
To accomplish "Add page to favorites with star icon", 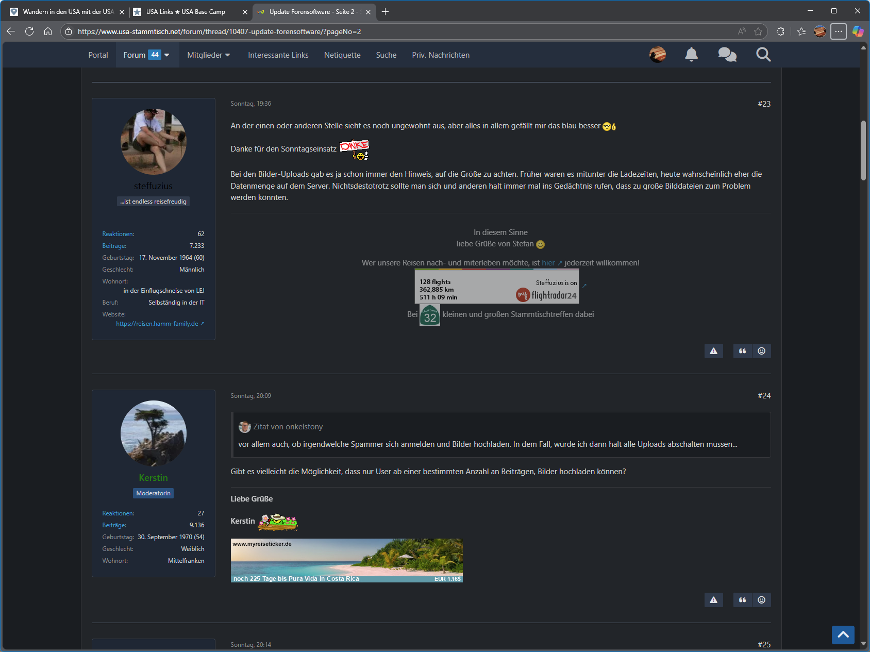I will tap(758, 31).
